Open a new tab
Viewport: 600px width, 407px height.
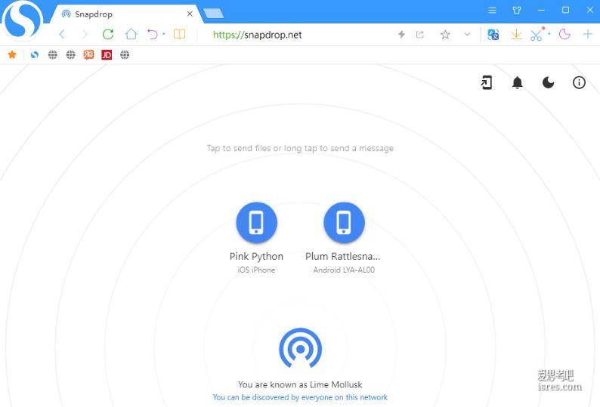tap(214, 14)
